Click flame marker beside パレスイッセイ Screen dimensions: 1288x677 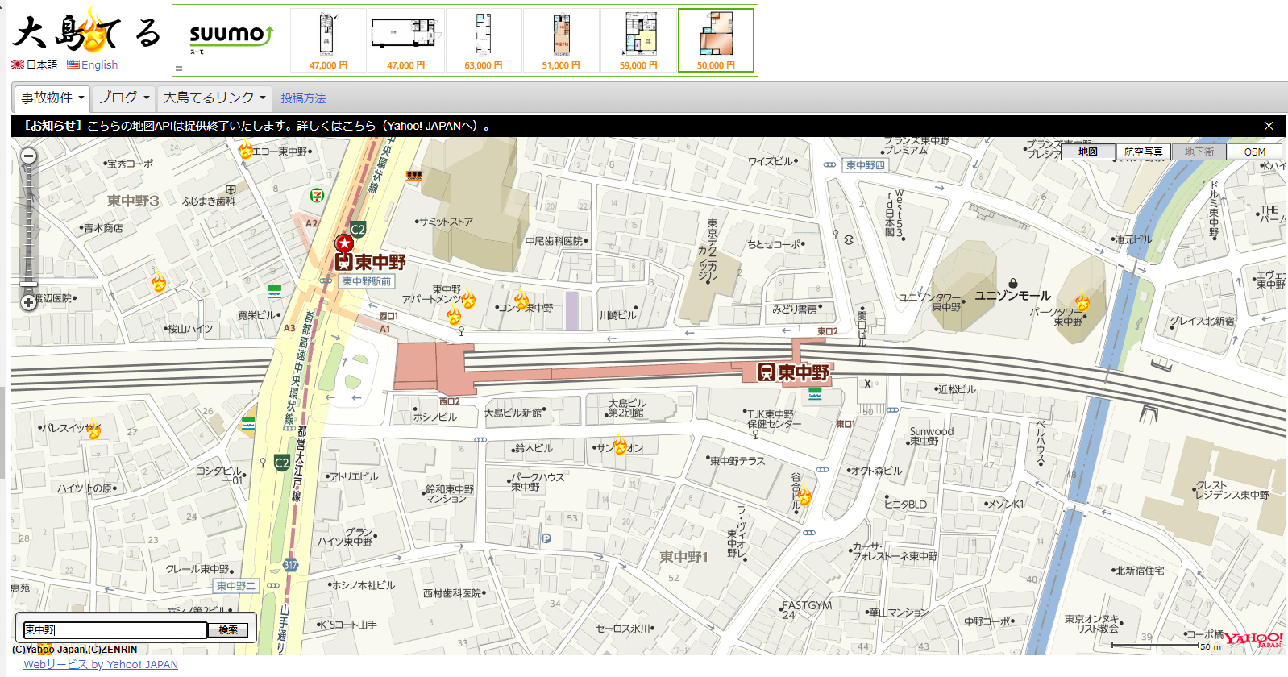click(x=93, y=430)
